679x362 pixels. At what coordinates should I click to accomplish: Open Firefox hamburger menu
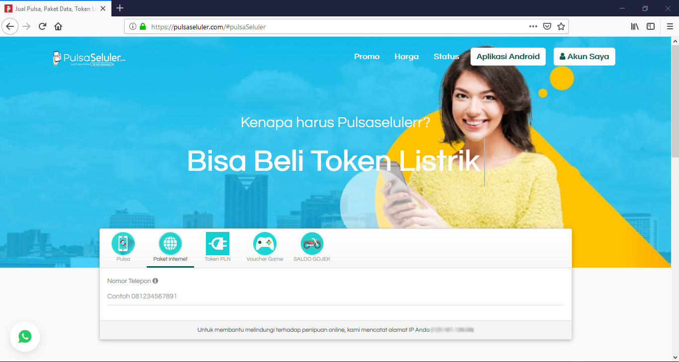[x=670, y=27]
